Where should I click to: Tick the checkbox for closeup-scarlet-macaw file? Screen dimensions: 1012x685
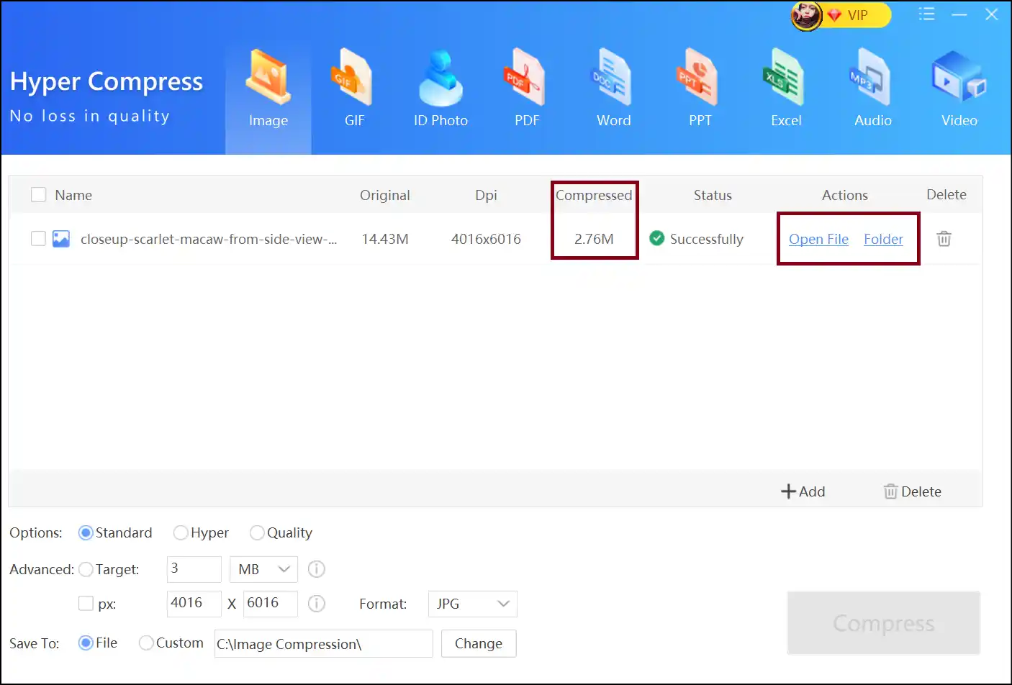pyautogui.click(x=39, y=238)
